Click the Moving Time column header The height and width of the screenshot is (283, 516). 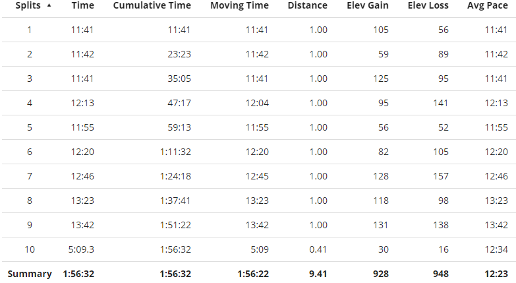(240, 5)
